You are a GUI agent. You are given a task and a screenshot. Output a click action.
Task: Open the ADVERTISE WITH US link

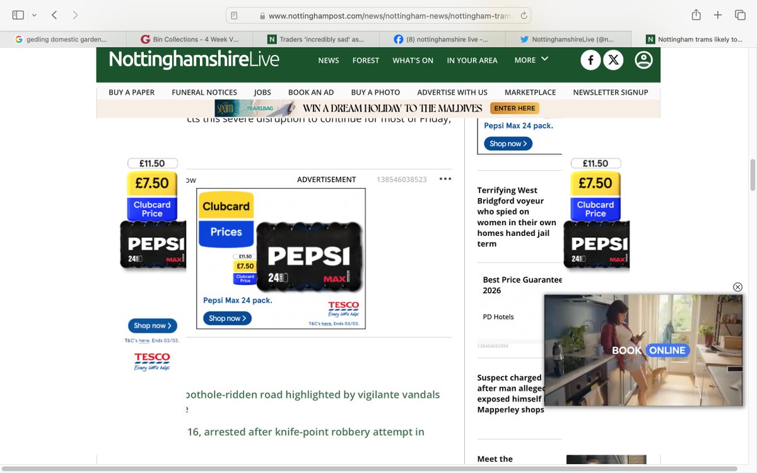(452, 92)
